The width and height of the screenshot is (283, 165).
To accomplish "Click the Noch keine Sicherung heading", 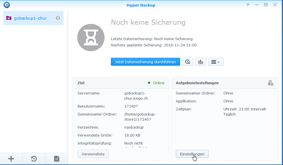I will [148, 22].
